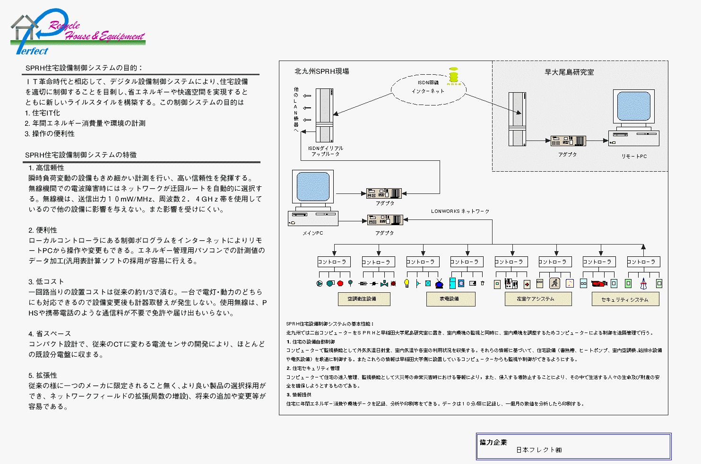Click the red octagon icon under 空調 controller
701x464 pixels.
pyautogui.click(x=340, y=283)
